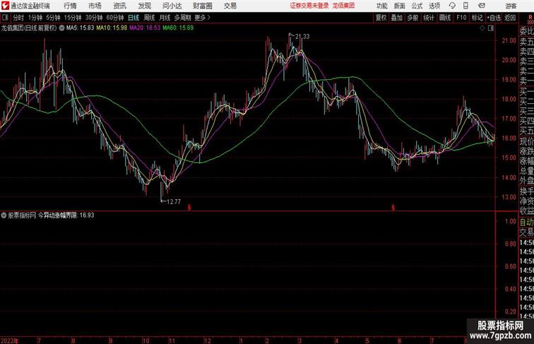
Task: Click the 游客 guest account label
Action: point(511,6)
